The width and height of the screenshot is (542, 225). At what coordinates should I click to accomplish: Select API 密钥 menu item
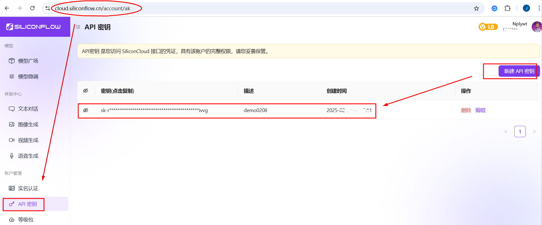click(35, 204)
